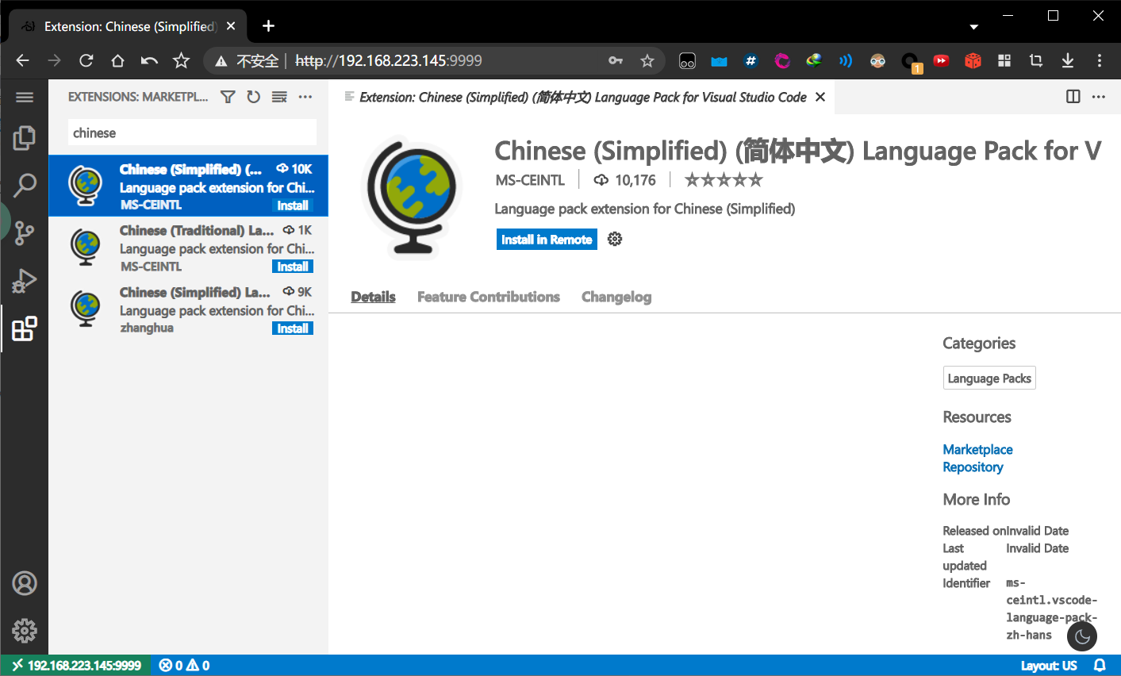Close the Extension: Chinese (Simplified) editor tab

(820, 97)
